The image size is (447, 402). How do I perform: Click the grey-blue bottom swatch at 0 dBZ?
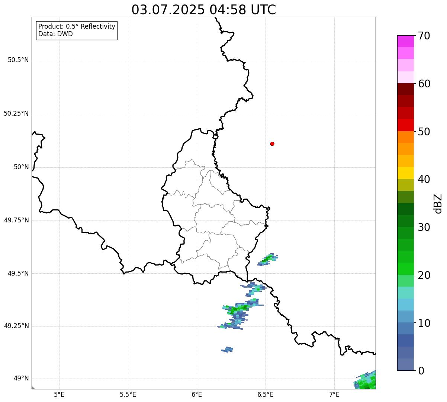pyautogui.click(x=406, y=364)
